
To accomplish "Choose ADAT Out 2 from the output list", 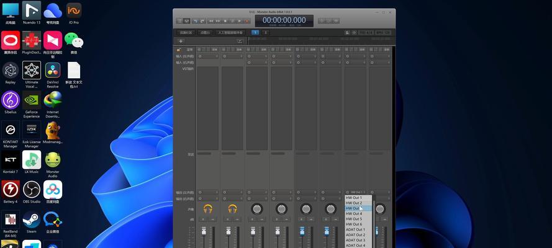I will tap(358, 234).
